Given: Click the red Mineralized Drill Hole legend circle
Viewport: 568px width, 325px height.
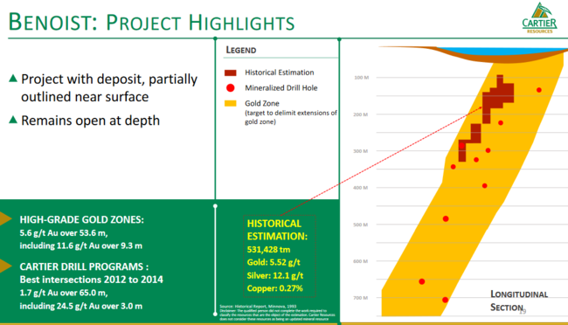Looking at the screenshot, I should tap(231, 87).
